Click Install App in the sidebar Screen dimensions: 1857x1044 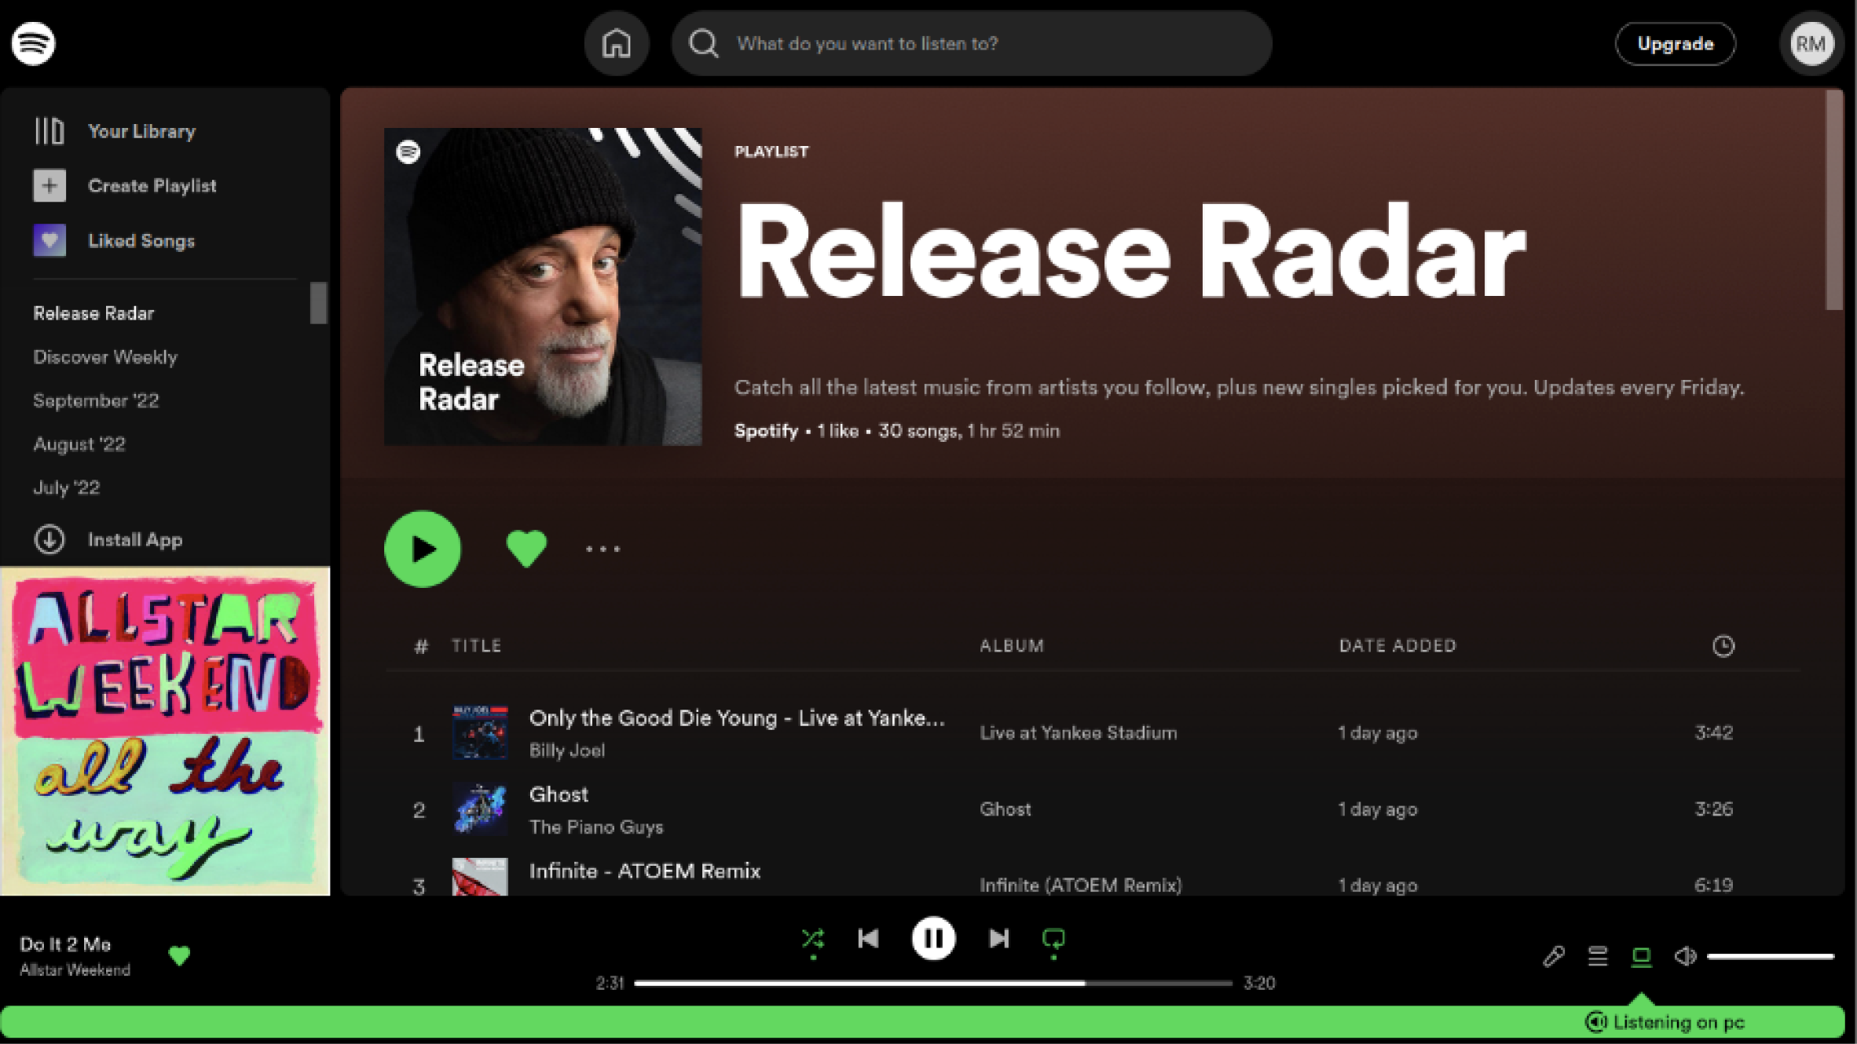pyautogui.click(x=134, y=539)
